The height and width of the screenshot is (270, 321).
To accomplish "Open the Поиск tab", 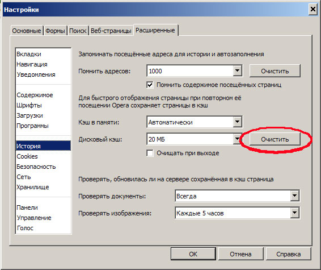I will [78, 31].
